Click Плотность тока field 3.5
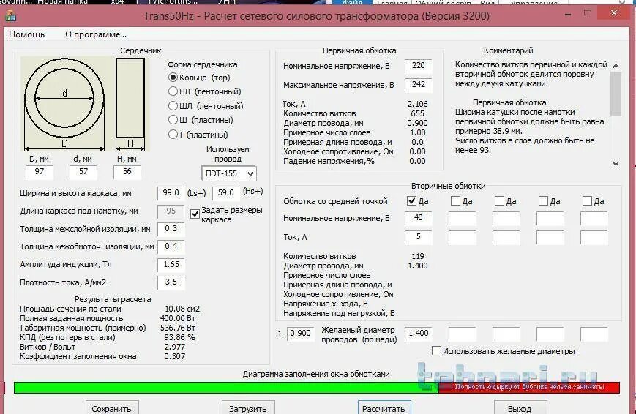Image resolution: width=636 pixels, height=414 pixels. tap(171, 282)
